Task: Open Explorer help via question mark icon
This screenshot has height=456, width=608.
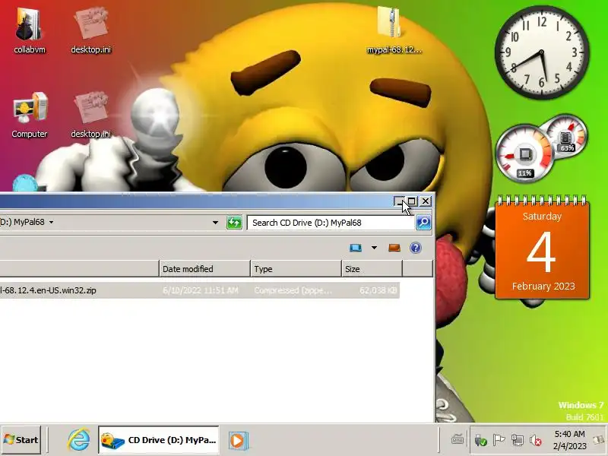Action: click(x=415, y=248)
